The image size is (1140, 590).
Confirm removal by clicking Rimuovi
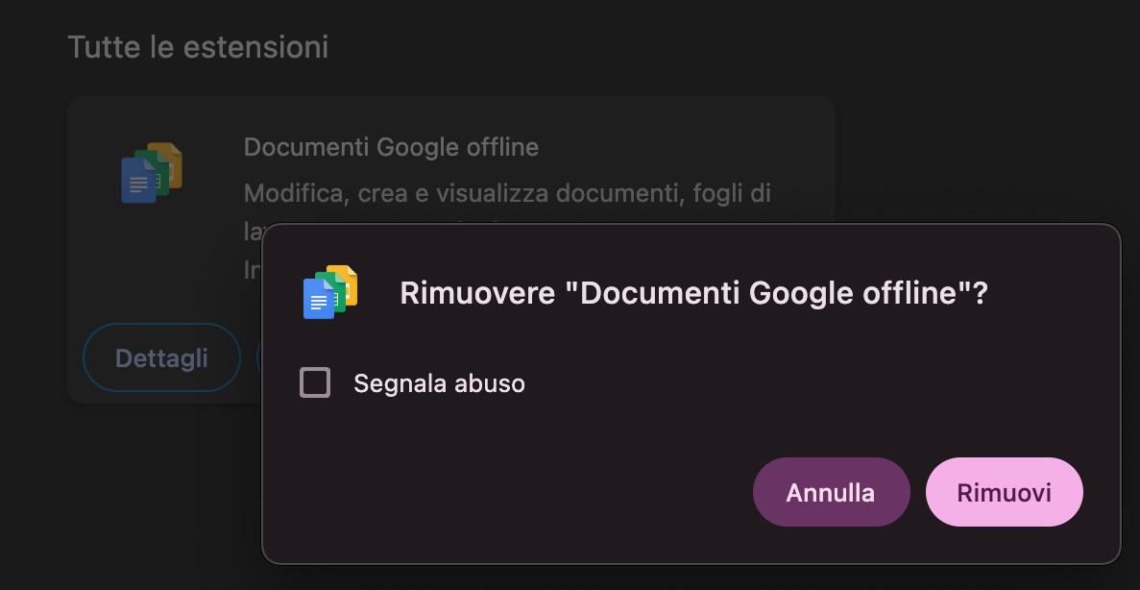point(1004,491)
